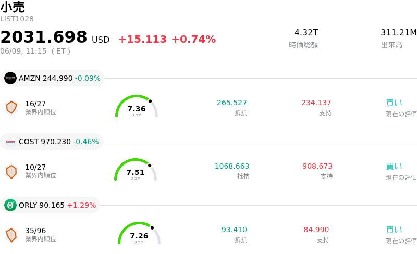
Task: Click the 4.32T market cap figure
Action: click(x=306, y=32)
